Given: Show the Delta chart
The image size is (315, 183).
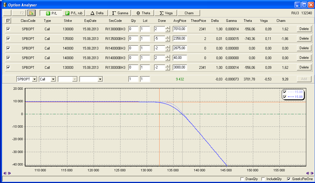Looking at the screenshot, I should click(x=97, y=13).
